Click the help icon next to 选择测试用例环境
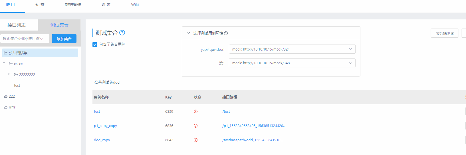This screenshot has height=155, width=466. click(x=226, y=33)
